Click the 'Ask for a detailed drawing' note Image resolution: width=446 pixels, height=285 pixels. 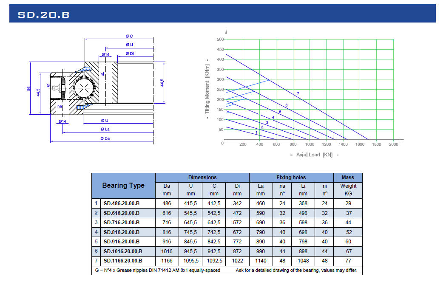(x=296, y=271)
